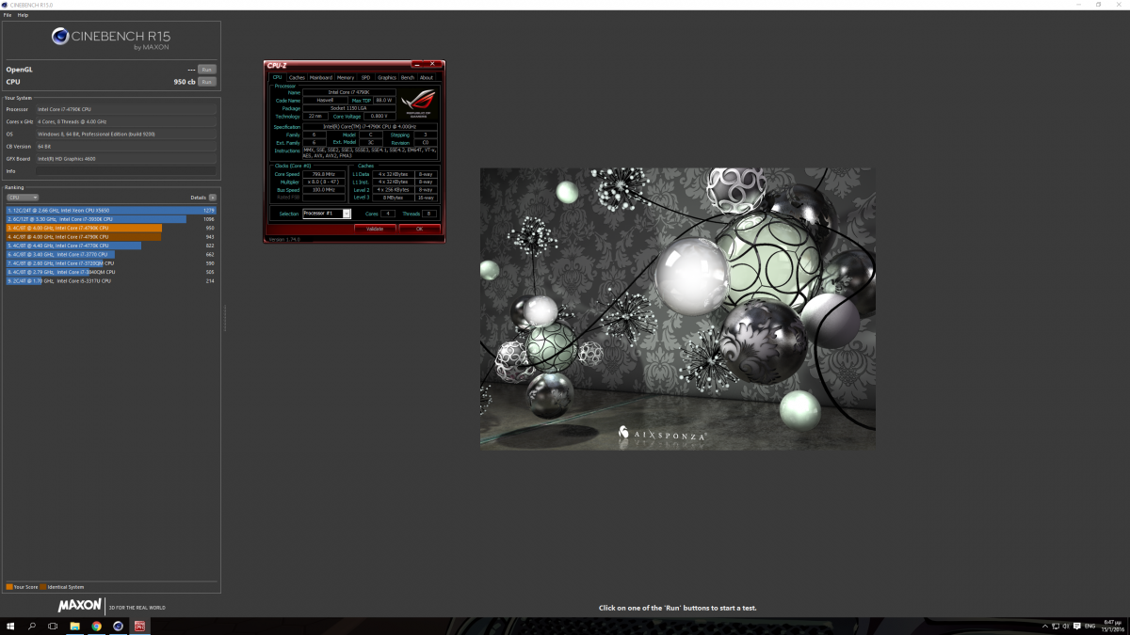1130x635 pixels.
Task: Open Google Chrome from the taskbar
Action: (x=97, y=626)
